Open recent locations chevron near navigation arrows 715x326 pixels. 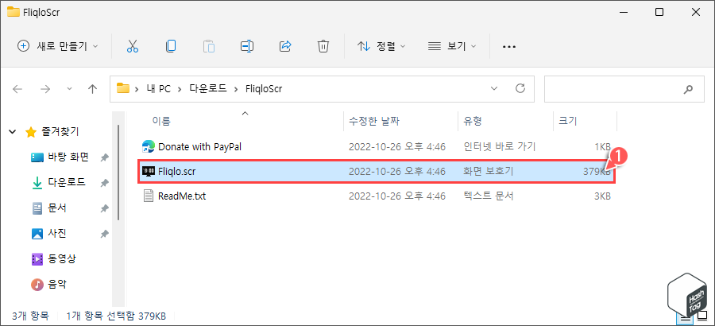click(69, 88)
